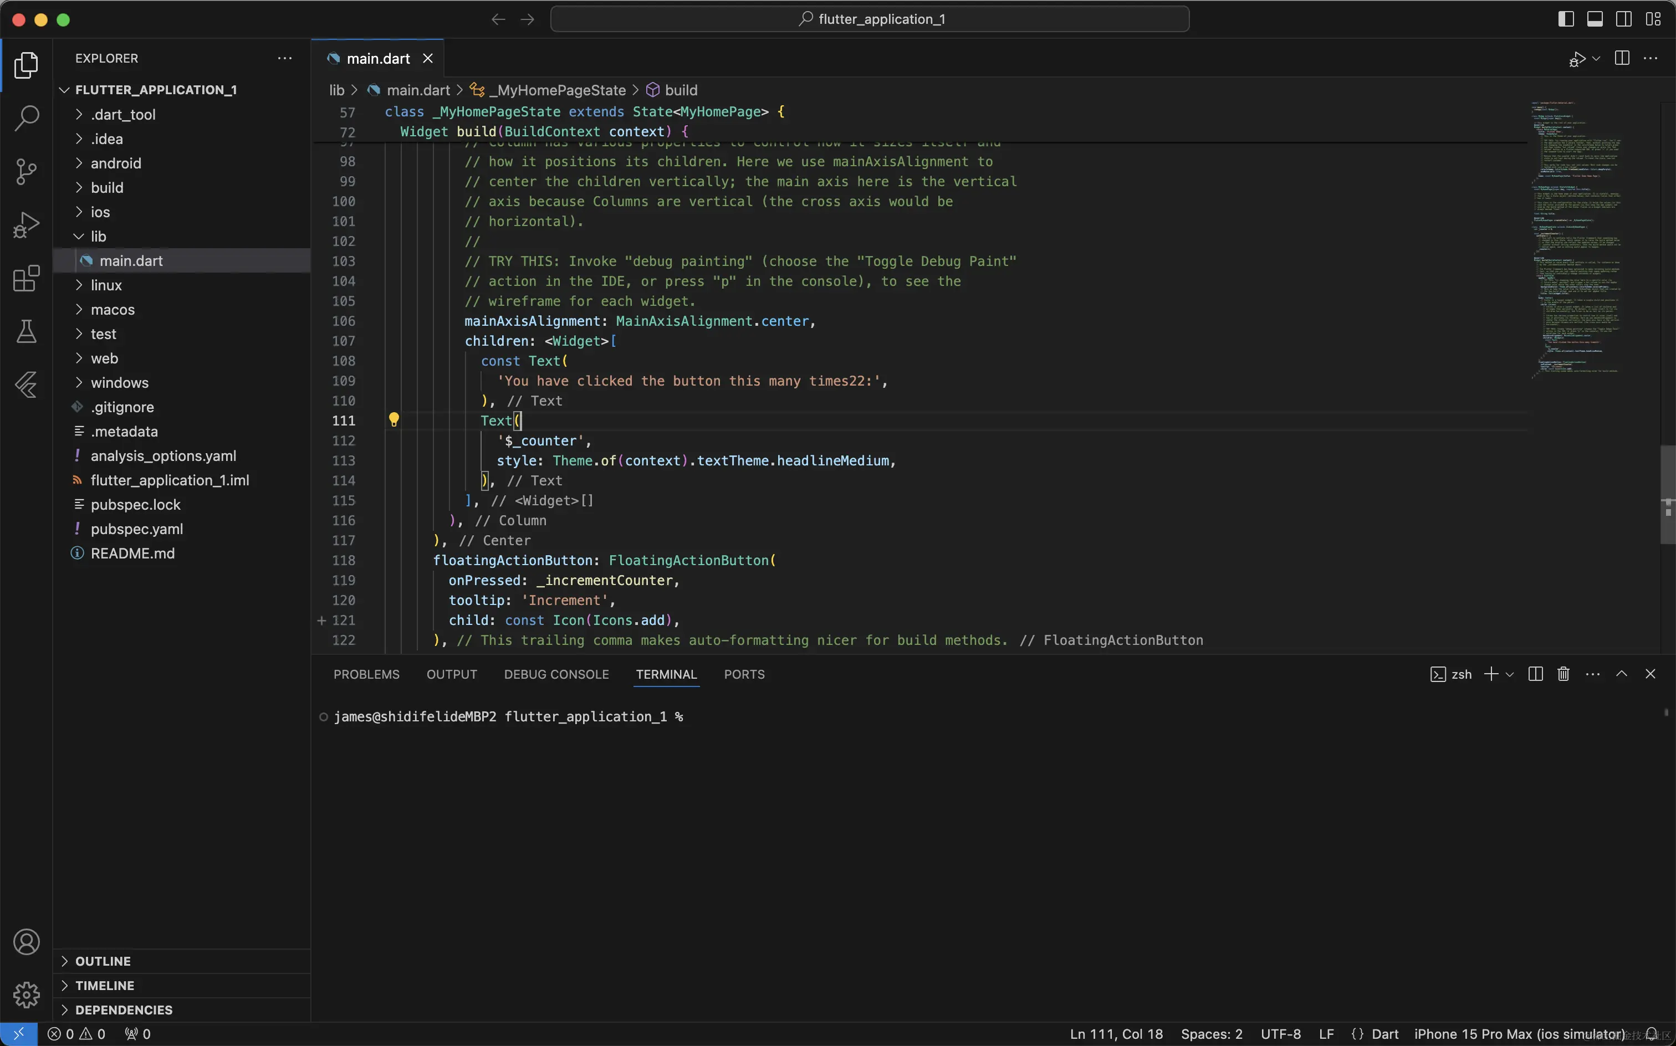Image resolution: width=1676 pixels, height=1046 pixels.
Task: Click the lightbulb code action icon
Action: [394, 420]
